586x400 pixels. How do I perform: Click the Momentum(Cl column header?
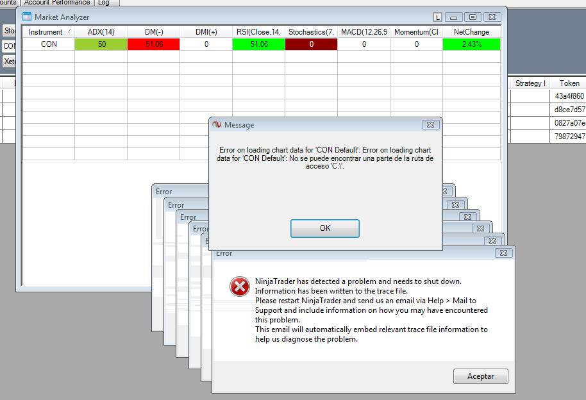(416, 32)
